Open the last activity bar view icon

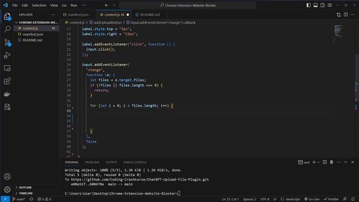pyautogui.click(x=7, y=107)
